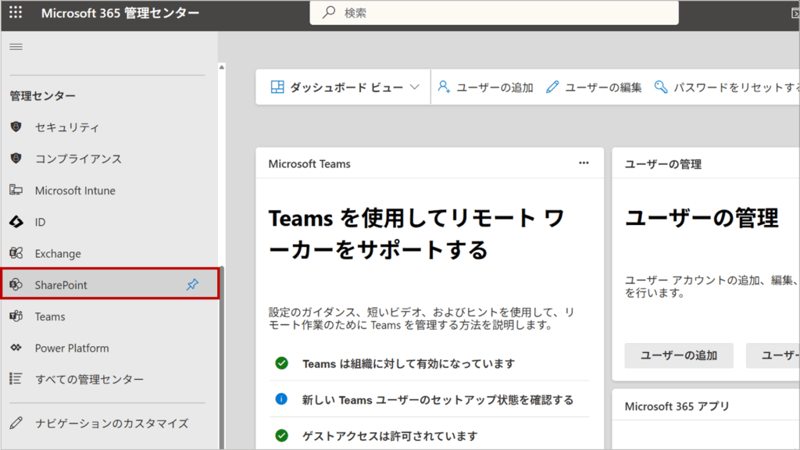The width and height of the screenshot is (800, 450).
Task: Click the add user person icon
Action: [x=444, y=87]
